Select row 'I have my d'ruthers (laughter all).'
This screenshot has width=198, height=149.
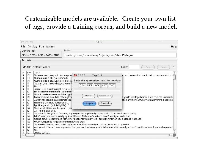pos(51,103)
